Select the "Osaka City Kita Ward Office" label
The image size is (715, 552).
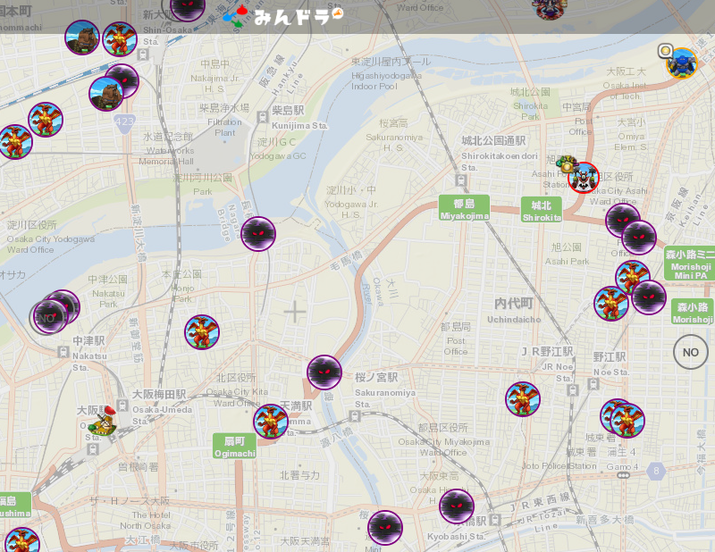[x=237, y=397]
